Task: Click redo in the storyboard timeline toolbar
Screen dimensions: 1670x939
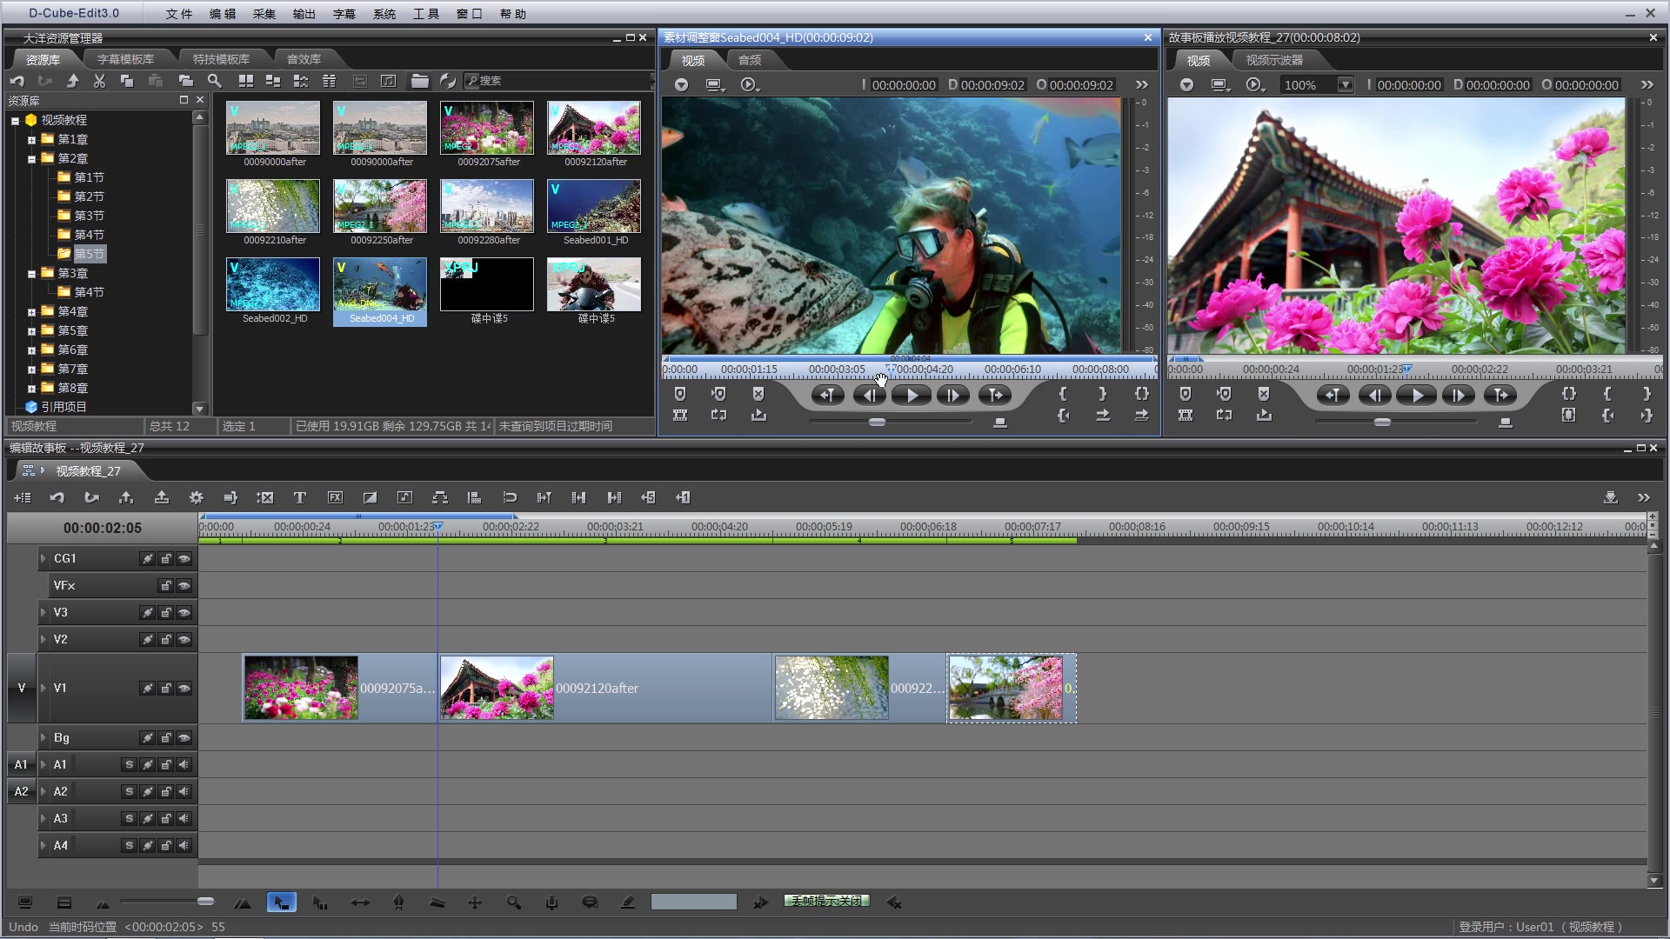Action: click(91, 497)
